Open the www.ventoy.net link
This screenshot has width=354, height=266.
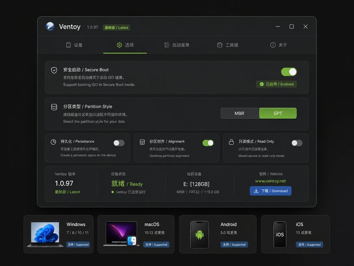(x=270, y=181)
